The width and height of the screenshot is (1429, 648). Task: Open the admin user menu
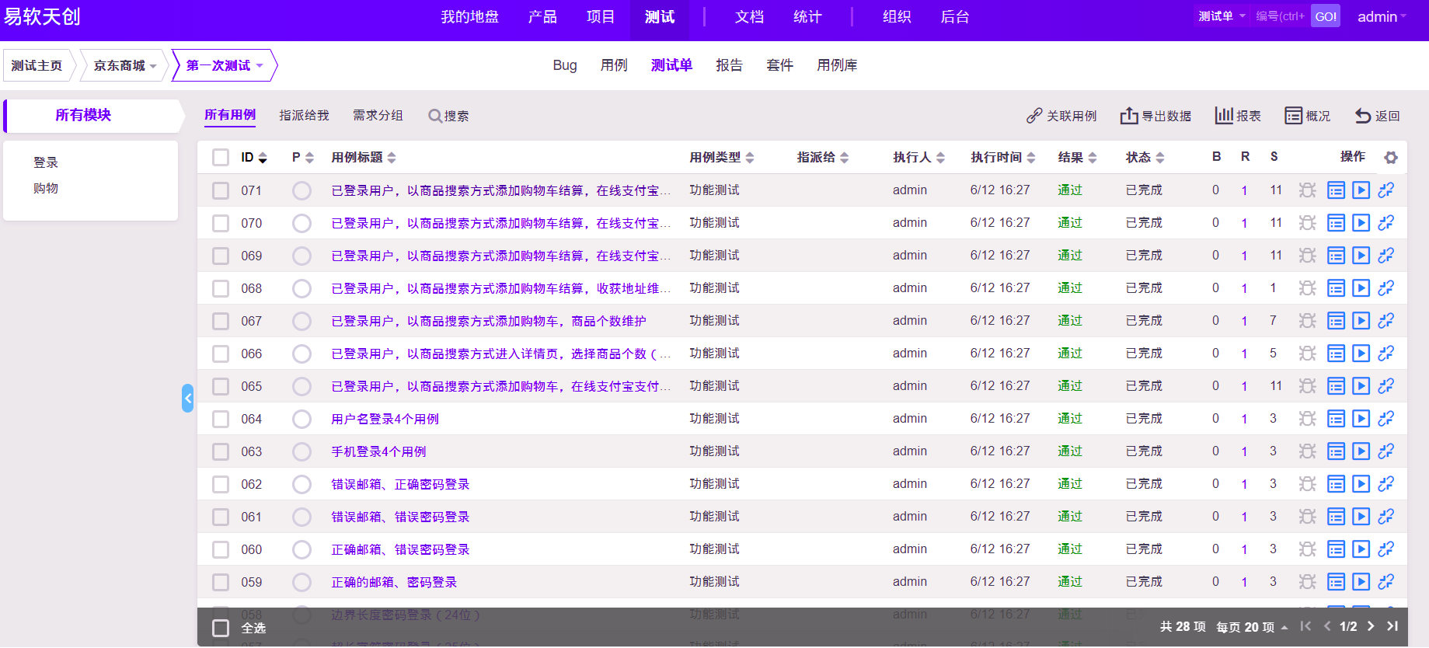point(1382,17)
